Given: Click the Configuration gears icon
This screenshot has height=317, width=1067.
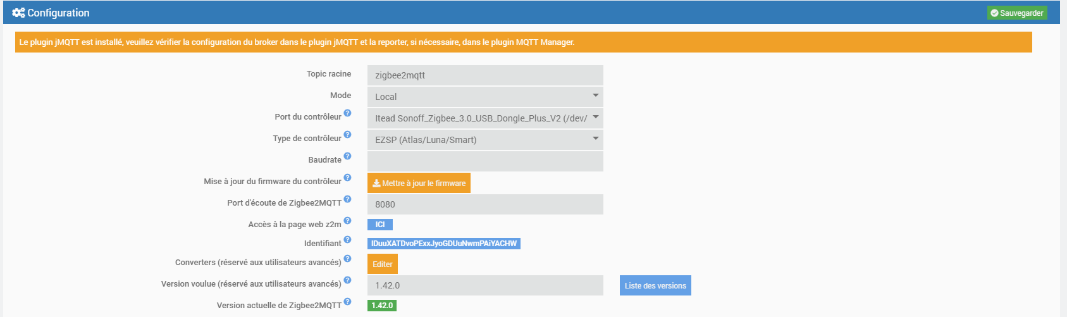Looking at the screenshot, I should click(18, 13).
